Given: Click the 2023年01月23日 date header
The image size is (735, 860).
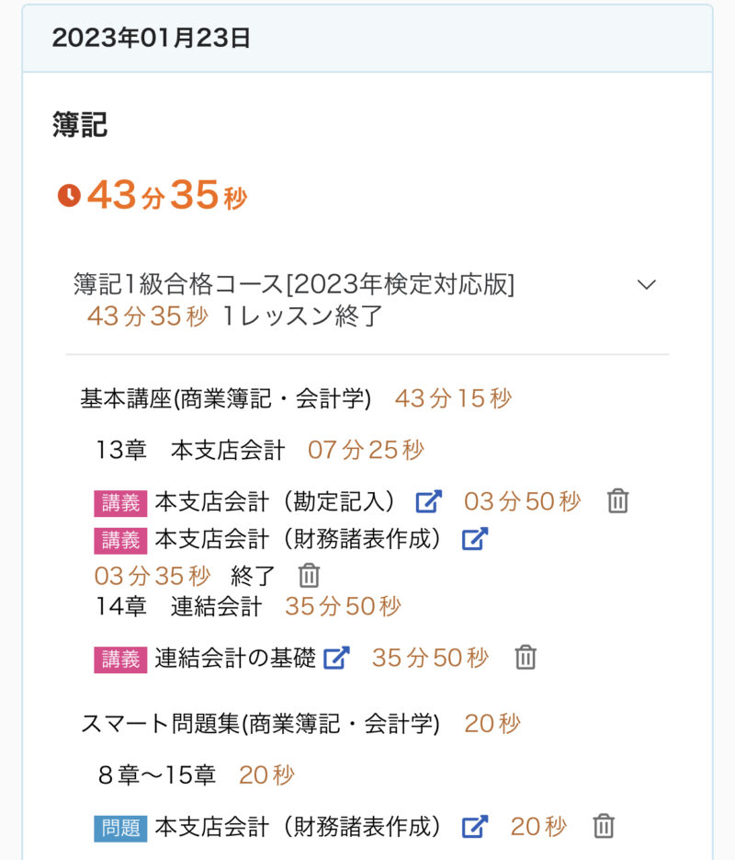Looking at the screenshot, I should 152,38.
